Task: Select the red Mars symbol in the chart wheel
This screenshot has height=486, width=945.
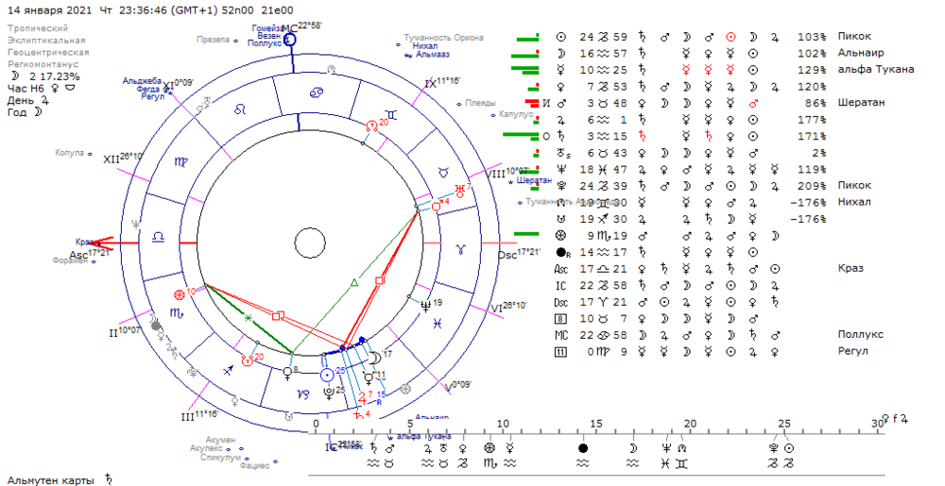Action: [x=437, y=207]
